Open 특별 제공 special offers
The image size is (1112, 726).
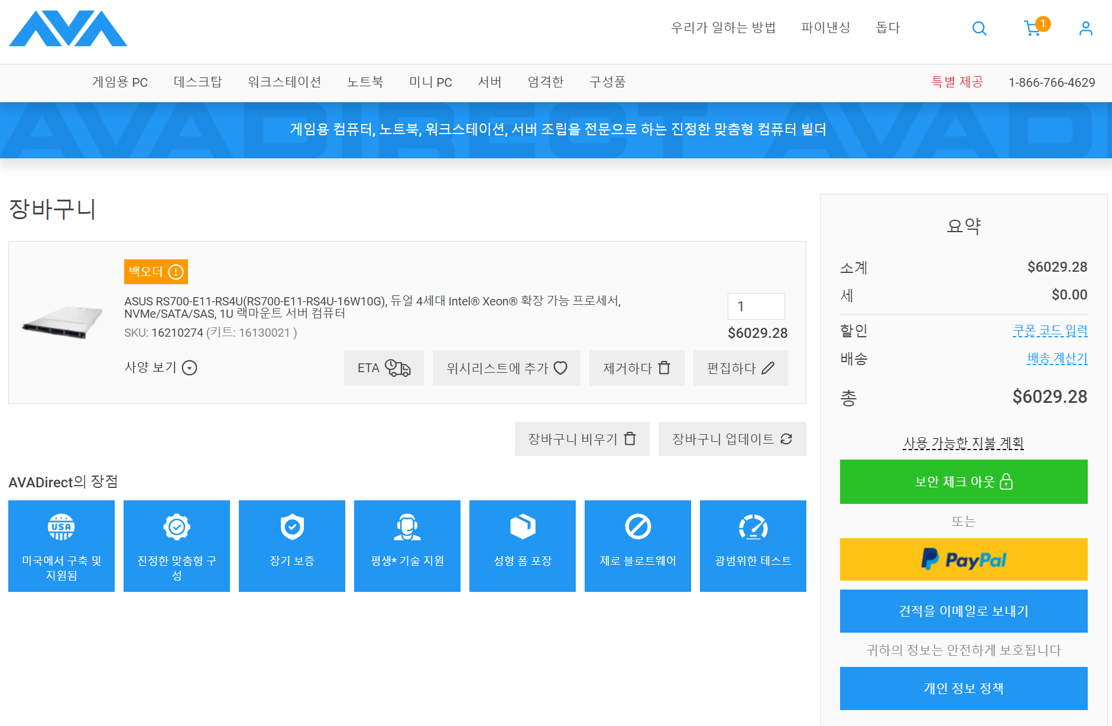pyautogui.click(x=958, y=82)
